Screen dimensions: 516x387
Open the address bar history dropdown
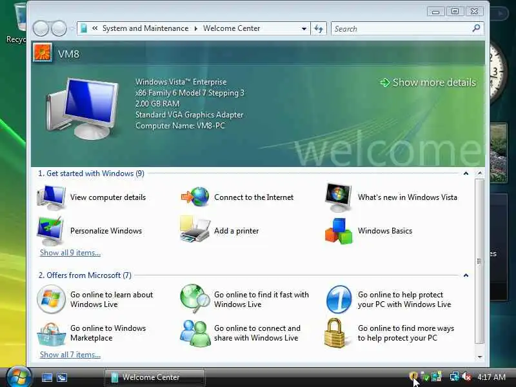click(x=304, y=28)
